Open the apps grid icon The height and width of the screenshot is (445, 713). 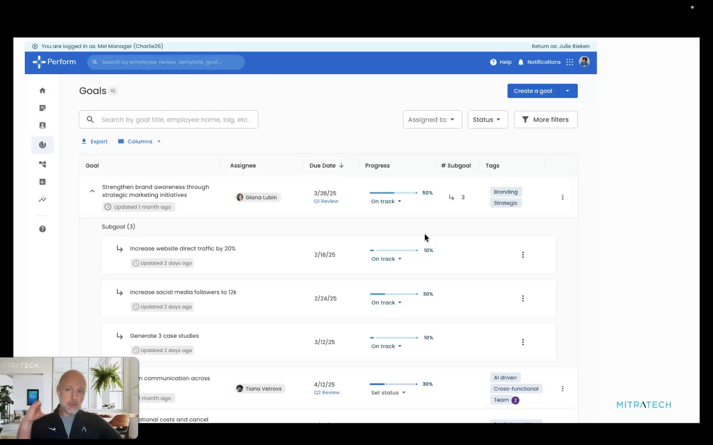pyautogui.click(x=570, y=62)
